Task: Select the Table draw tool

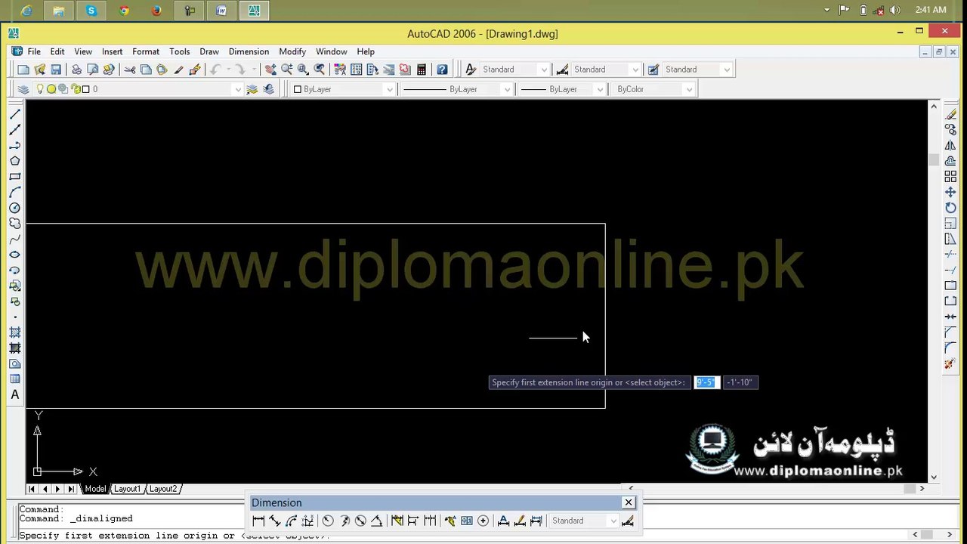Action: pyautogui.click(x=14, y=379)
